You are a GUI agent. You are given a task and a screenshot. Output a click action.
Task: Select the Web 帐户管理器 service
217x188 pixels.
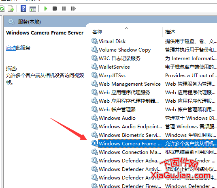[x=117, y=110]
